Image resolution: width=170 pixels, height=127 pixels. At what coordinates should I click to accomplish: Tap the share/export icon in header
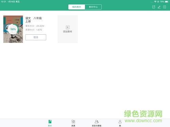(154, 7)
